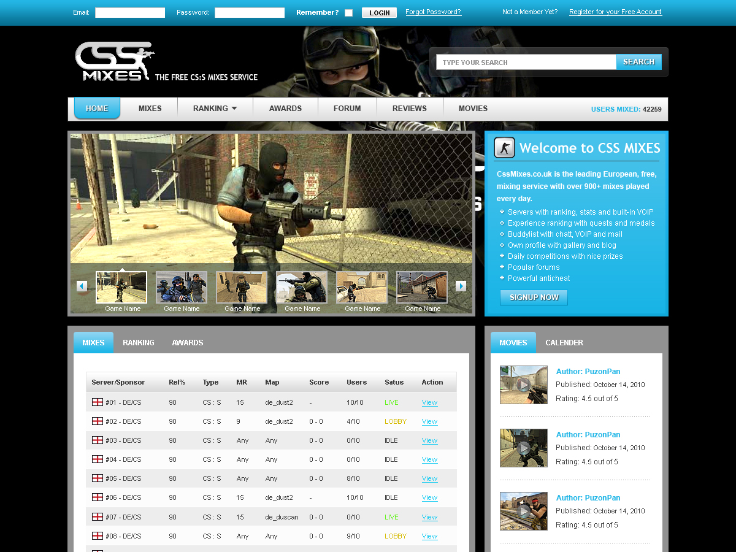Open the second Author: PuzonPan link
The height and width of the screenshot is (552, 736).
point(588,435)
